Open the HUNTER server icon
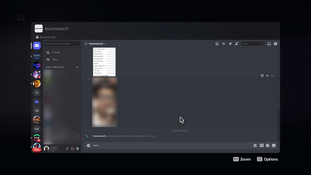 point(37,56)
